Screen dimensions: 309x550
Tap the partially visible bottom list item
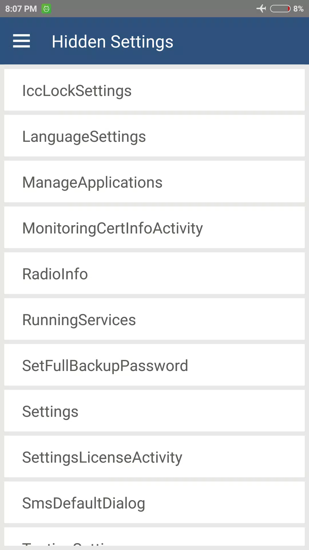click(x=154, y=537)
